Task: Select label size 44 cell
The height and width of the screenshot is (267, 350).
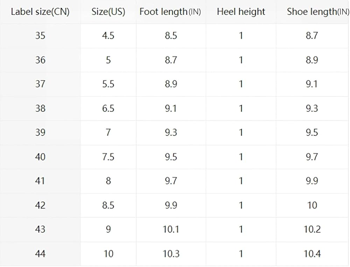Action: [40, 253]
